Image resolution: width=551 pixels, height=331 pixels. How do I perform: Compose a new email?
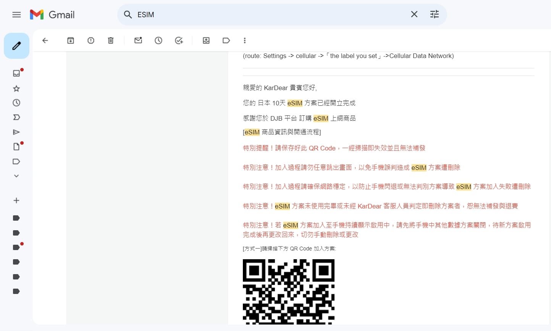16,46
